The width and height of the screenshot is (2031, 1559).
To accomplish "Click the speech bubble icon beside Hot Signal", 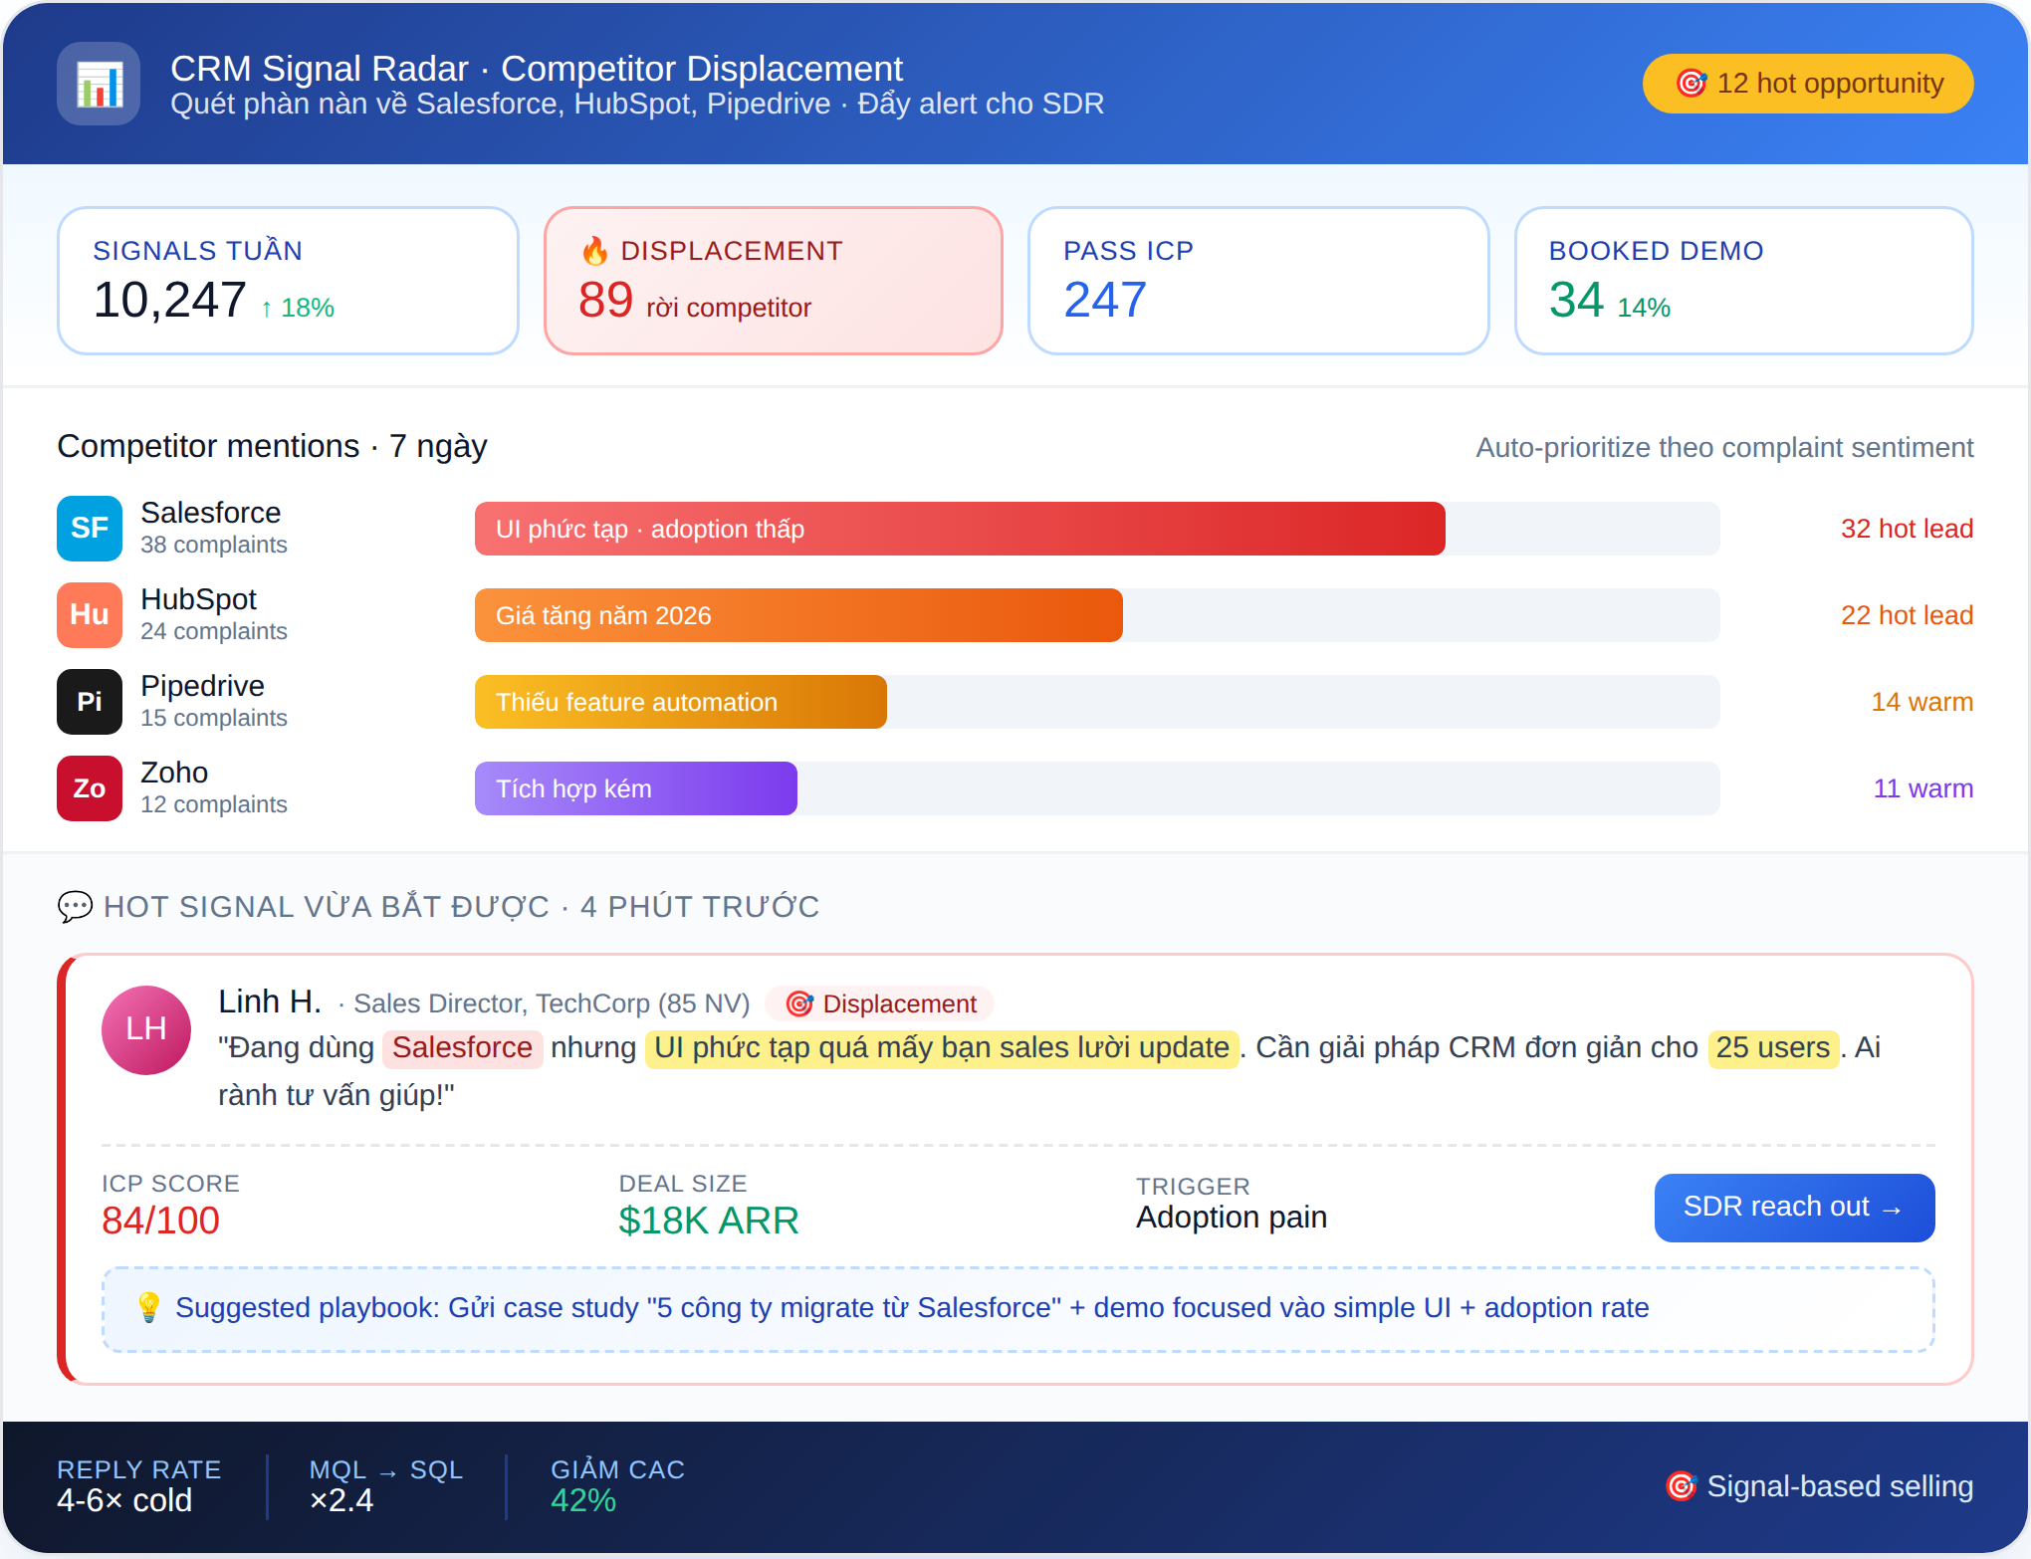I will [75, 907].
